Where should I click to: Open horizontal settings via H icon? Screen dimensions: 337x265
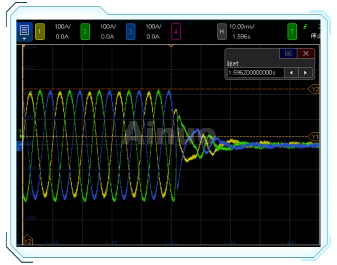pos(221,32)
